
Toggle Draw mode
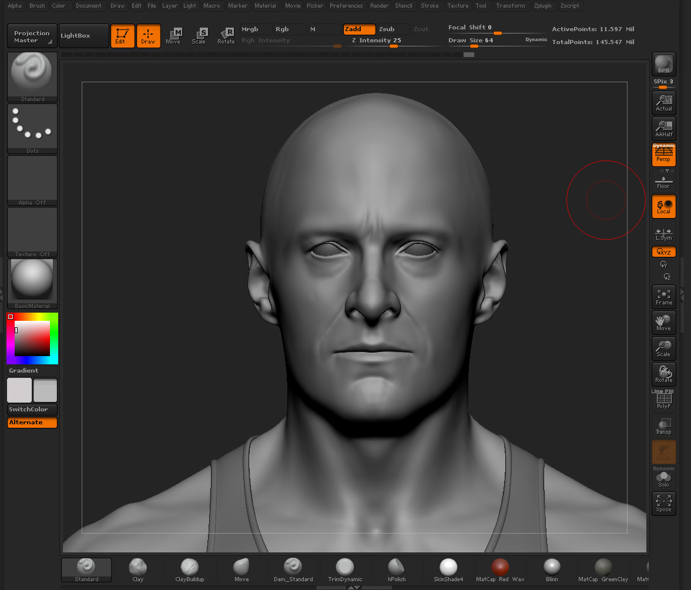149,36
